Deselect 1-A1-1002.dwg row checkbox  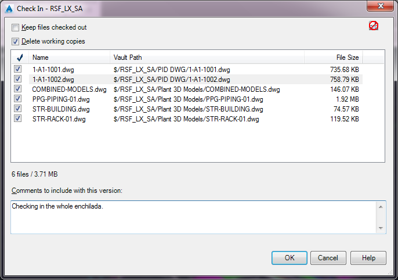[18, 80]
